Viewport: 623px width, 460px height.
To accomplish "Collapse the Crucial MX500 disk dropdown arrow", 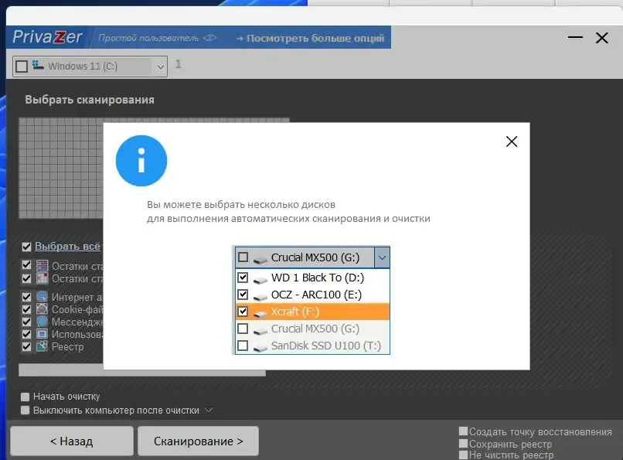I will [382, 257].
